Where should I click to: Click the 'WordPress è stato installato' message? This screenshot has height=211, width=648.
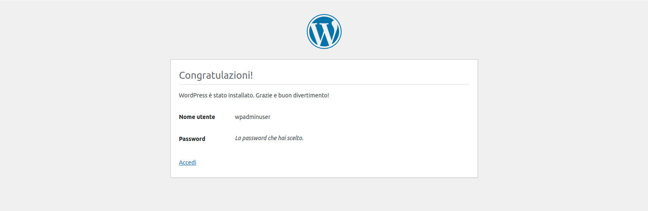(254, 95)
